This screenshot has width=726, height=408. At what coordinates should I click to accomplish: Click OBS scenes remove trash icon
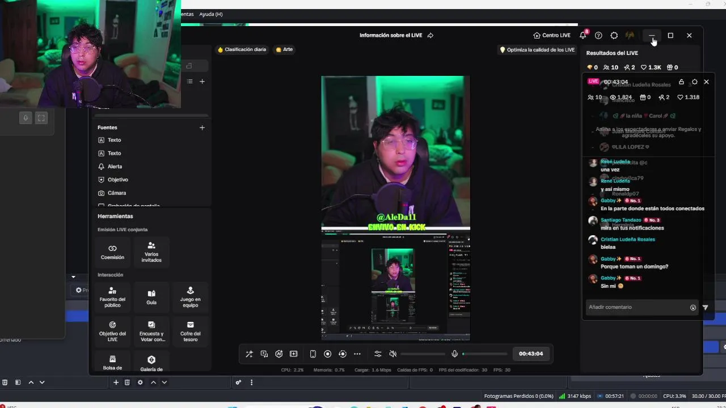(x=5, y=382)
